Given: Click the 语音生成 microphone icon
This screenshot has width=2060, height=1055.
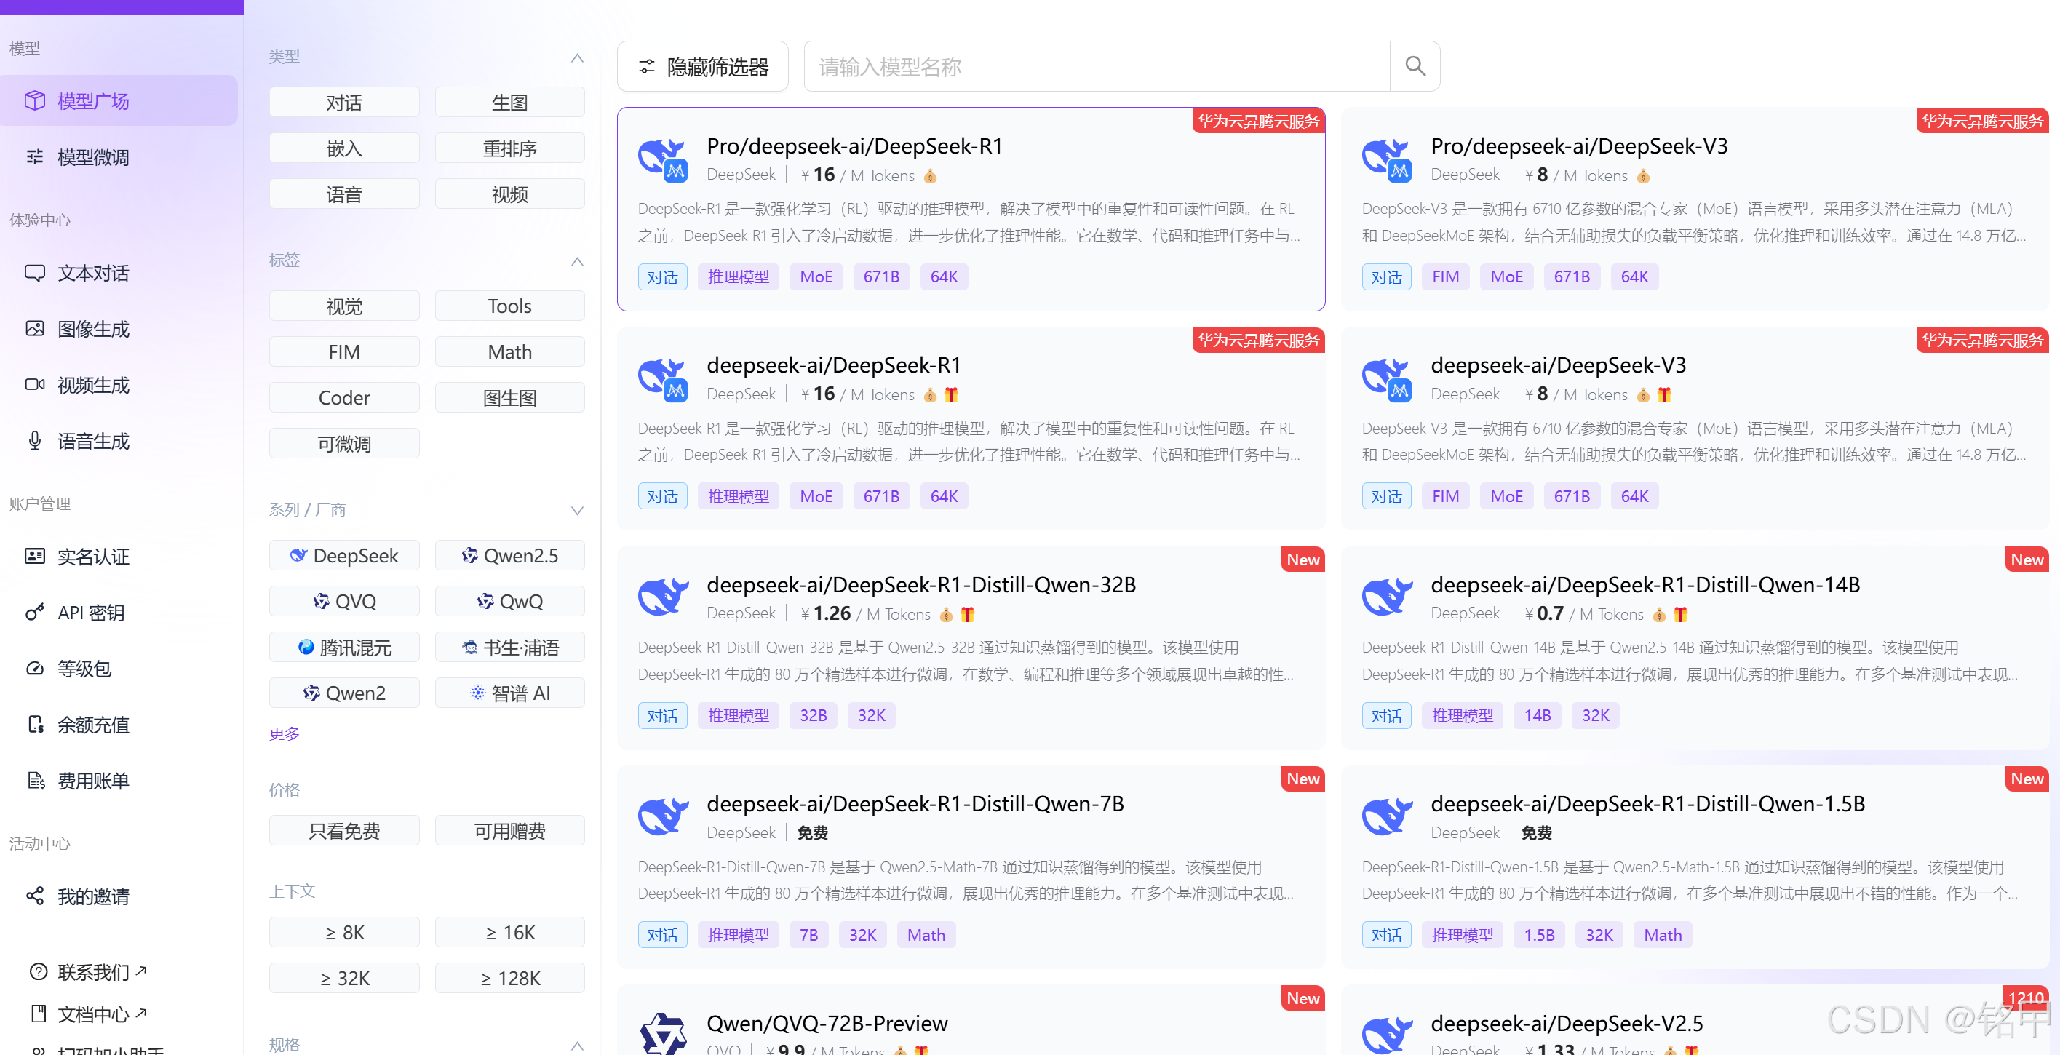Looking at the screenshot, I should [x=34, y=441].
